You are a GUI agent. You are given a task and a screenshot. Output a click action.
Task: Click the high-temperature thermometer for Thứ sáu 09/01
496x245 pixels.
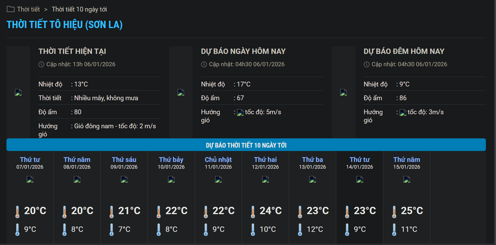[x=112, y=212]
